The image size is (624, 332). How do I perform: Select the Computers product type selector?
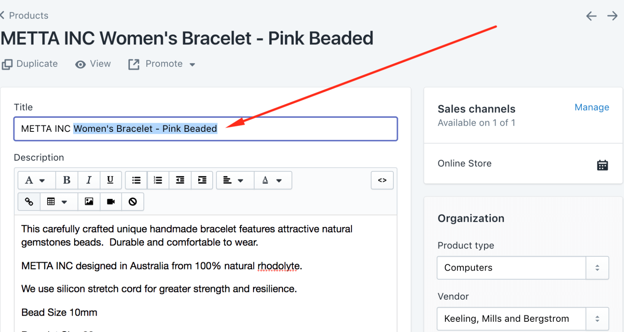point(522,268)
